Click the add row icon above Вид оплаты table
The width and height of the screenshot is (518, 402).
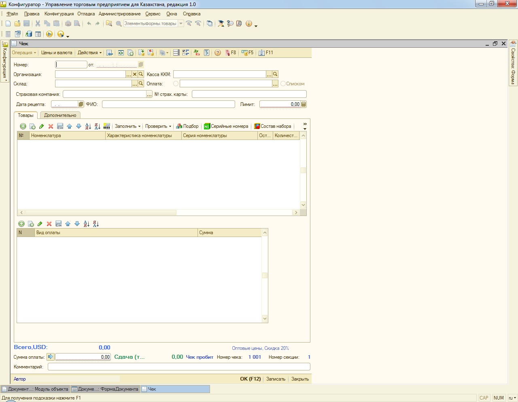(x=21, y=224)
